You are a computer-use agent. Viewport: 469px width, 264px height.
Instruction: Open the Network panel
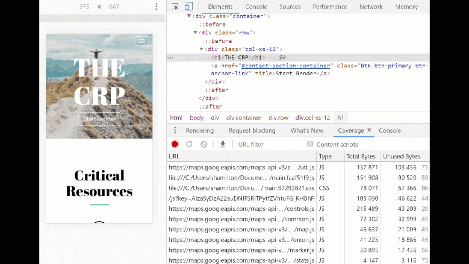click(371, 6)
